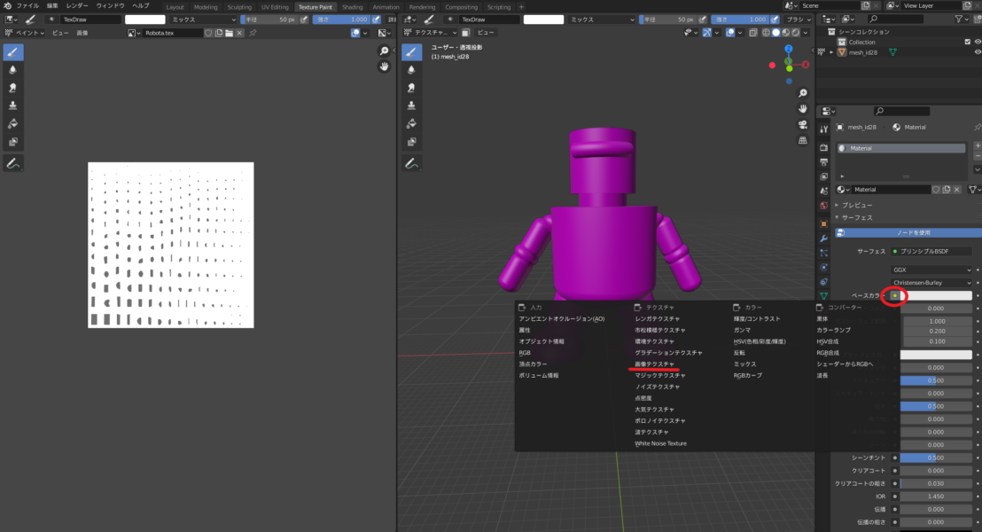Open the World properties tab
The image size is (982, 532).
[823, 206]
